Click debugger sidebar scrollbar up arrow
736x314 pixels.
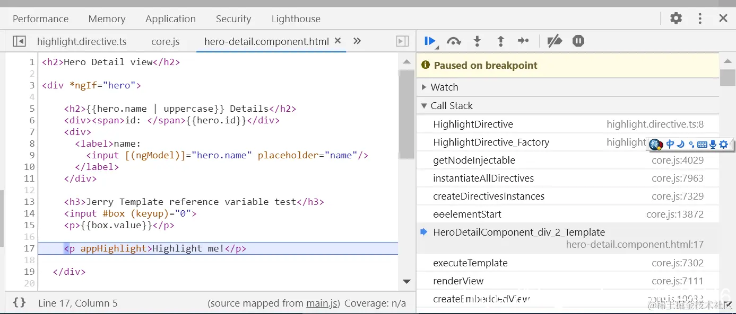click(x=728, y=61)
